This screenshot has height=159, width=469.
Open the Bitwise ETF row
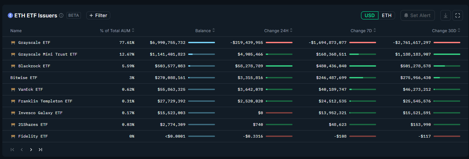[234, 78]
